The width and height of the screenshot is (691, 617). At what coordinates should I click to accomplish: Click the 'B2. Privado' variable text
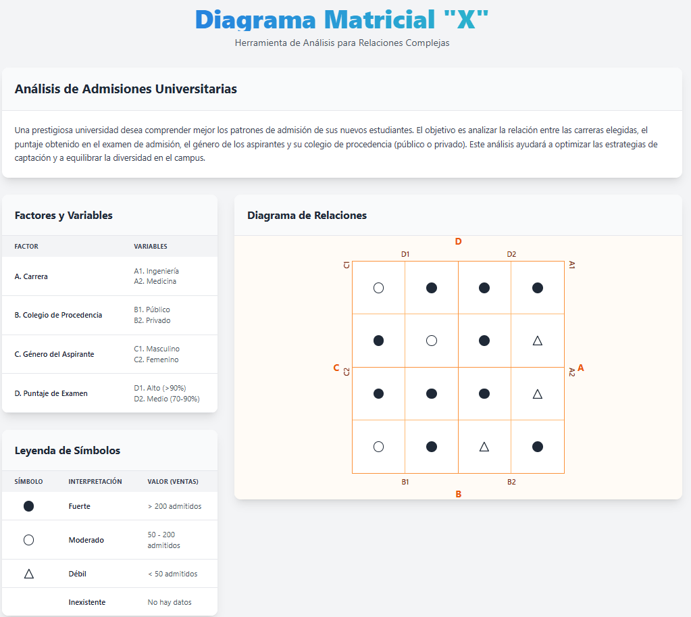pos(152,320)
